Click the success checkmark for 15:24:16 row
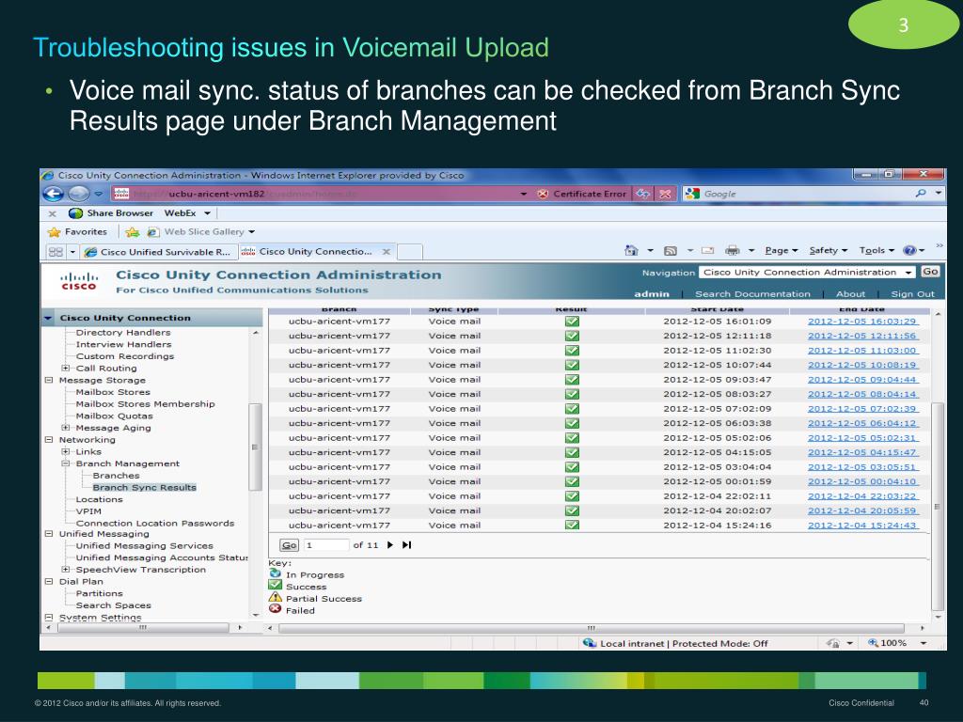Viewport: 963px width, 722px height. tap(572, 525)
